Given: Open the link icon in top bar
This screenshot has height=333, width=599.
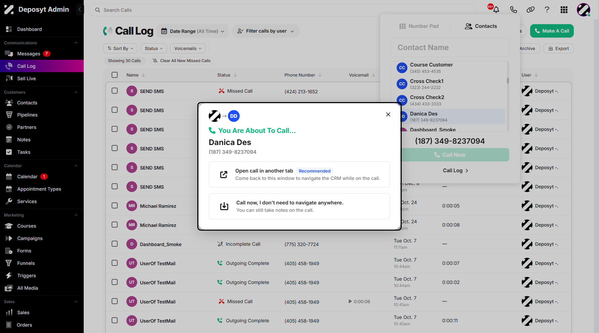Looking at the screenshot, I should tap(530, 10).
